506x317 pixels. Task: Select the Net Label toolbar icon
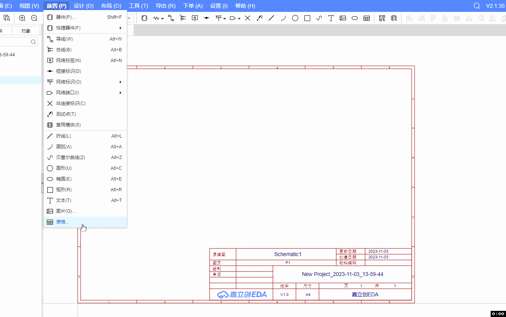pos(195,18)
